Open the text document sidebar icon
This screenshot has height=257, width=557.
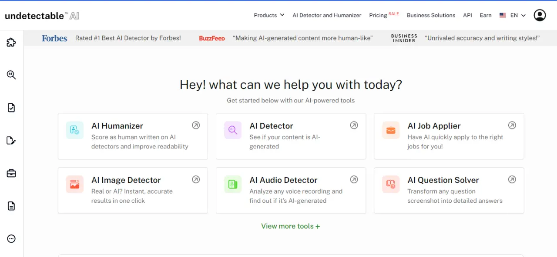(x=11, y=206)
